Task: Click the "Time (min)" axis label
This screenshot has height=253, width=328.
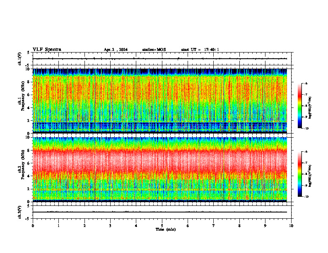Action: coord(166,229)
